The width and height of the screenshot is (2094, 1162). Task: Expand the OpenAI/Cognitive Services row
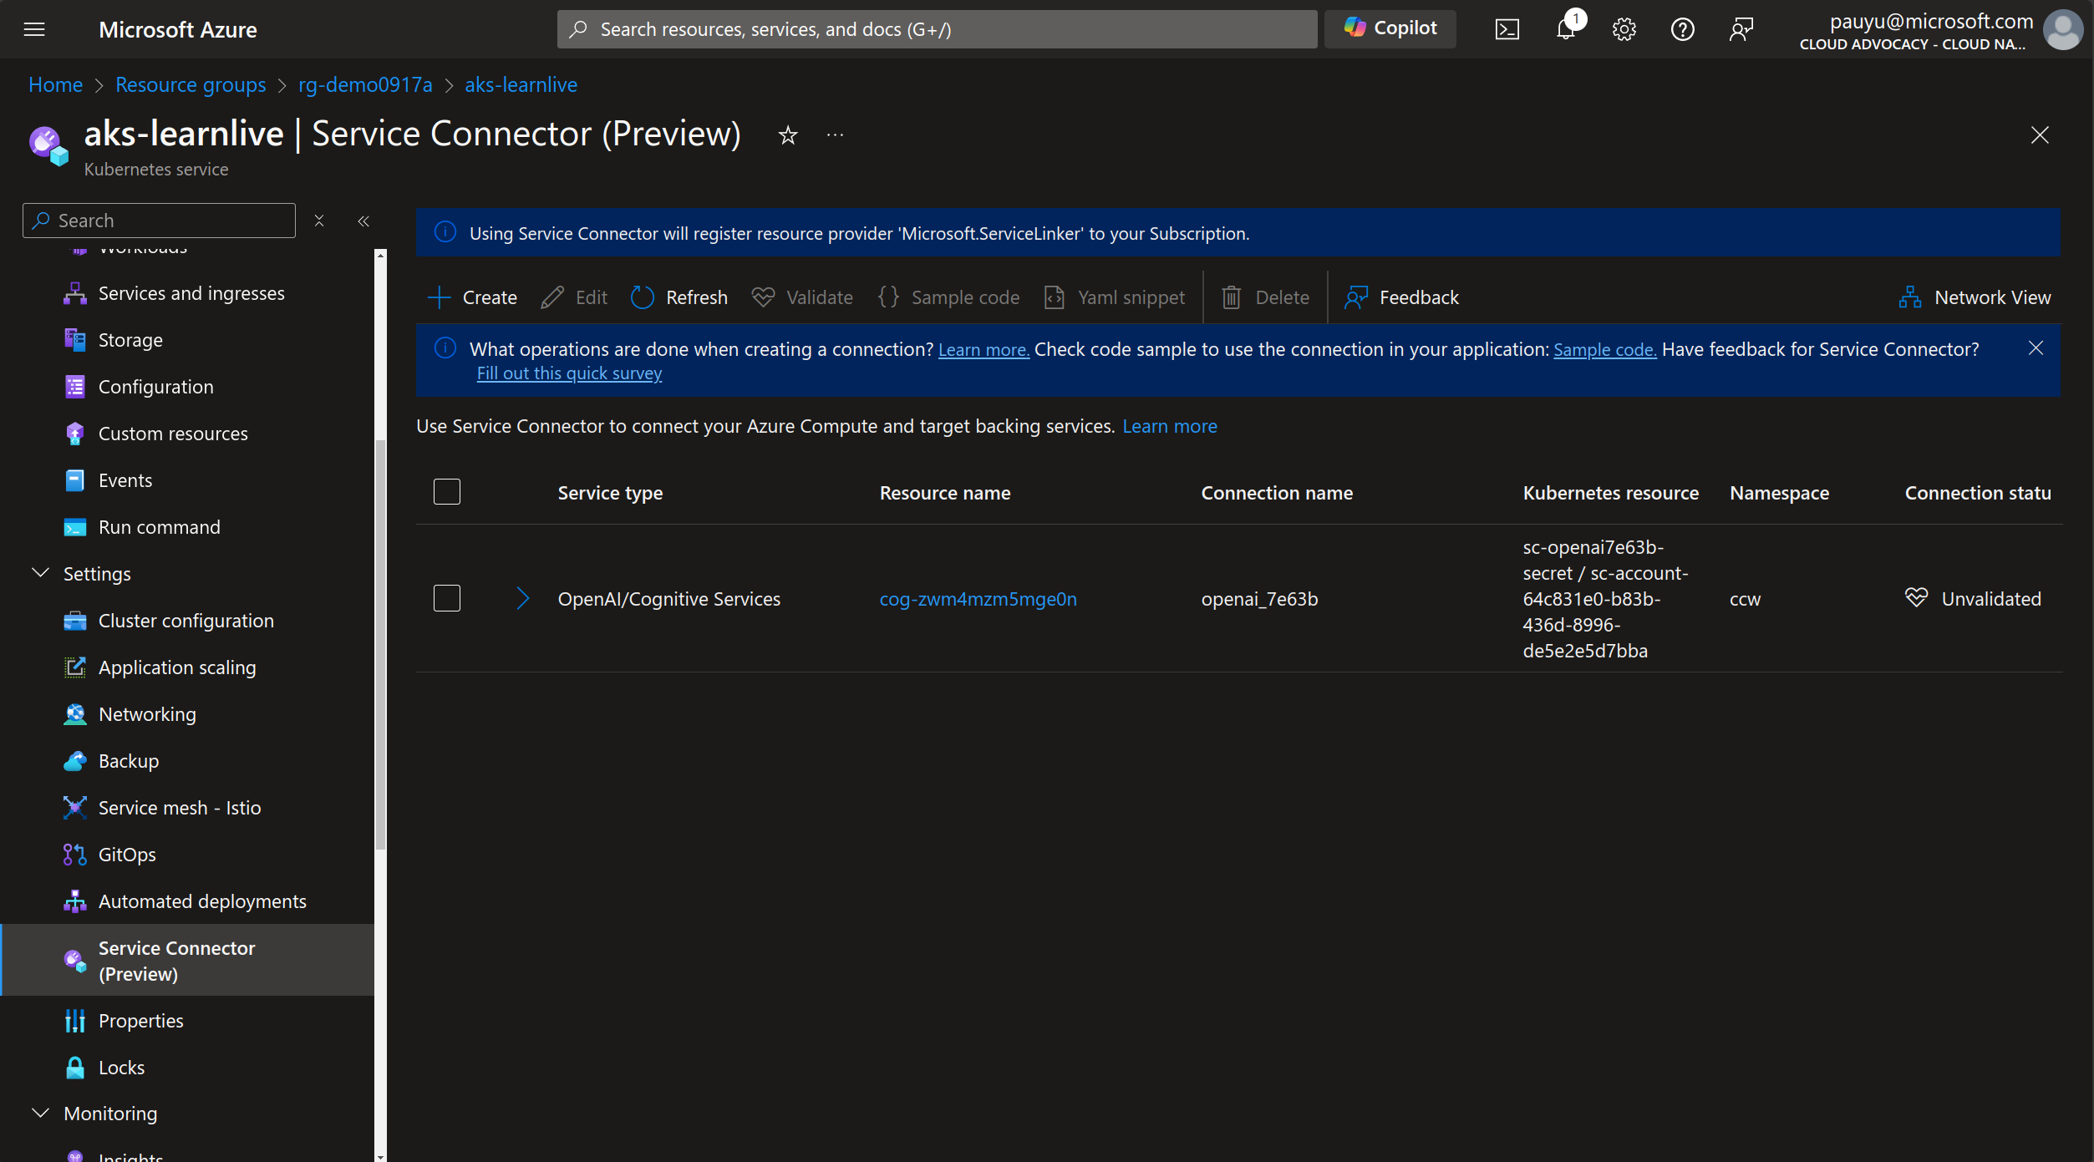pyautogui.click(x=523, y=598)
